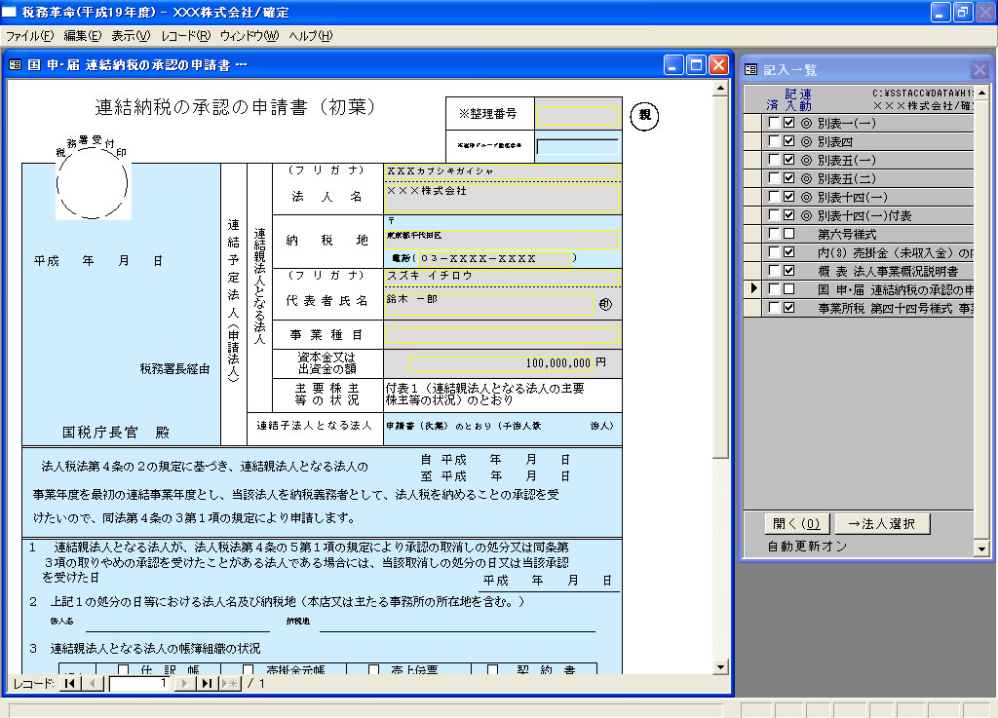Click the フリガナ field showing スズキ イチロウ
This screenshot has height=718, width=998.
coord(502,278)
